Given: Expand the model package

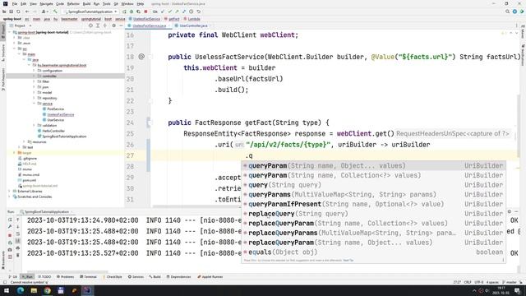Looking at the screenshot, I should pyautogui.click(x=34, y=93).
